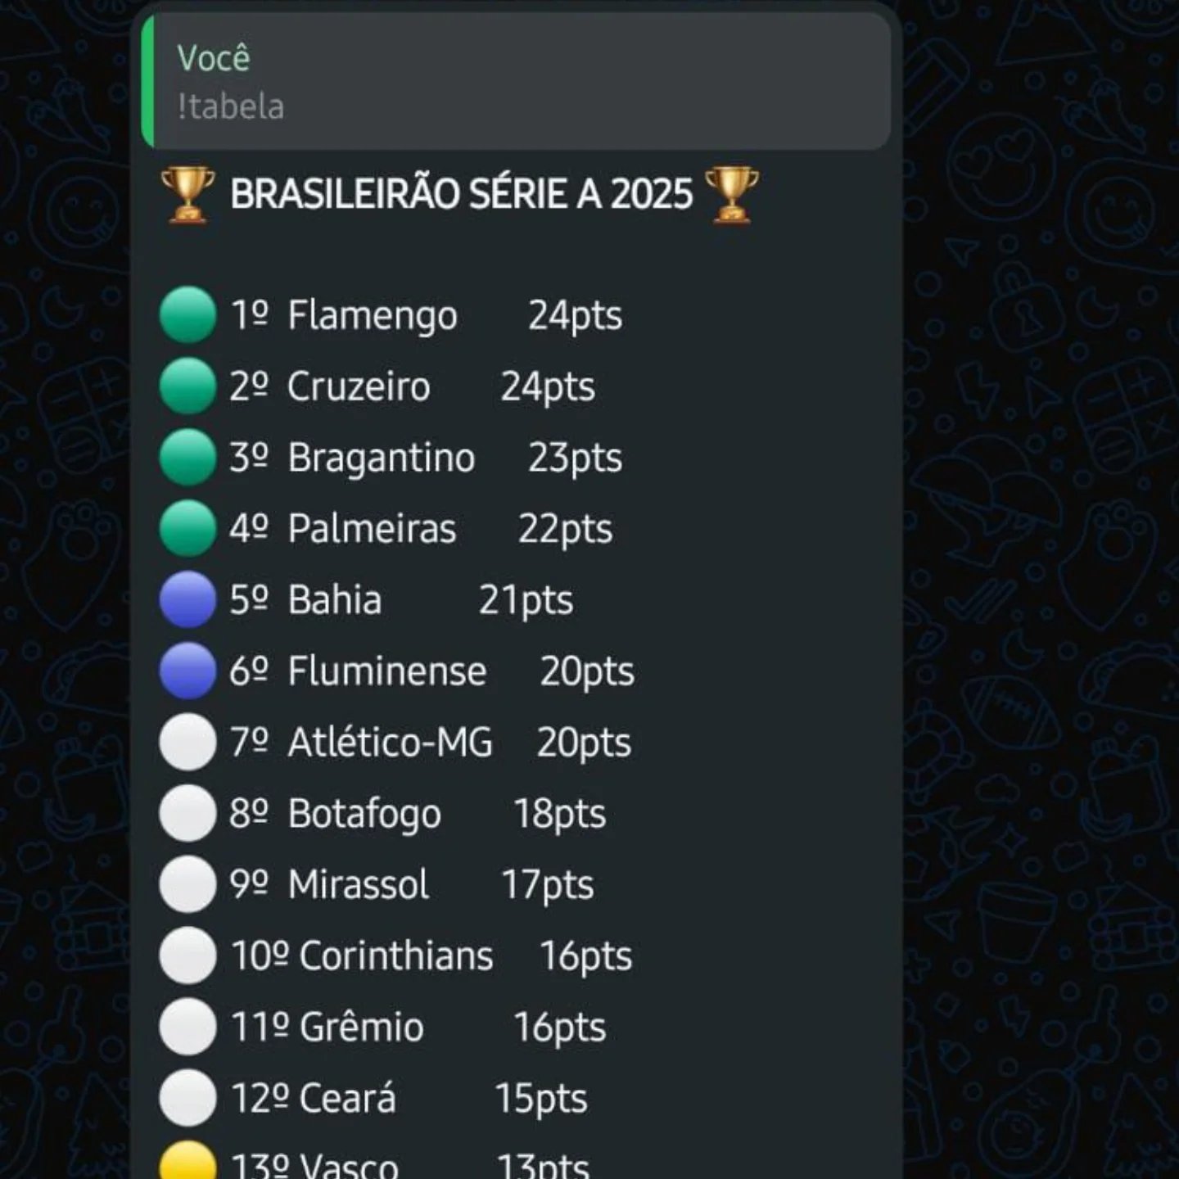Click the green circle next to Palmeiras
The image size is (1179, 1179).
pos(188,528)
